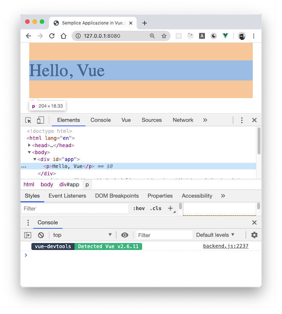Show the console sidebar icon

(28, 235)
